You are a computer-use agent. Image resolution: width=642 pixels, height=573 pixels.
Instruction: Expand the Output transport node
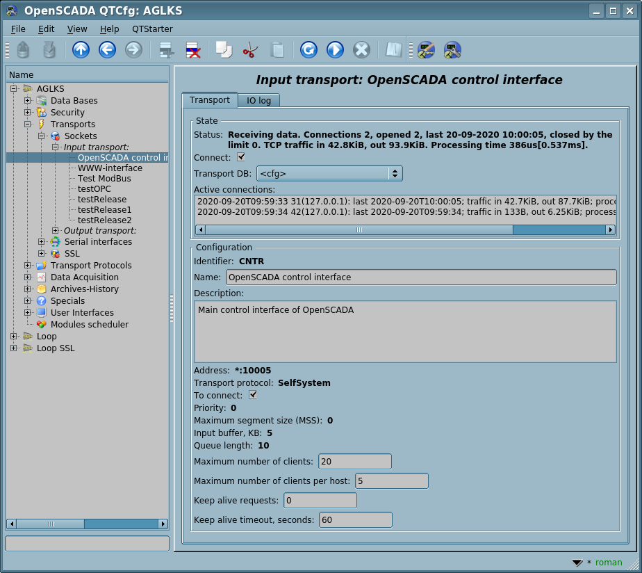[56, 231]
